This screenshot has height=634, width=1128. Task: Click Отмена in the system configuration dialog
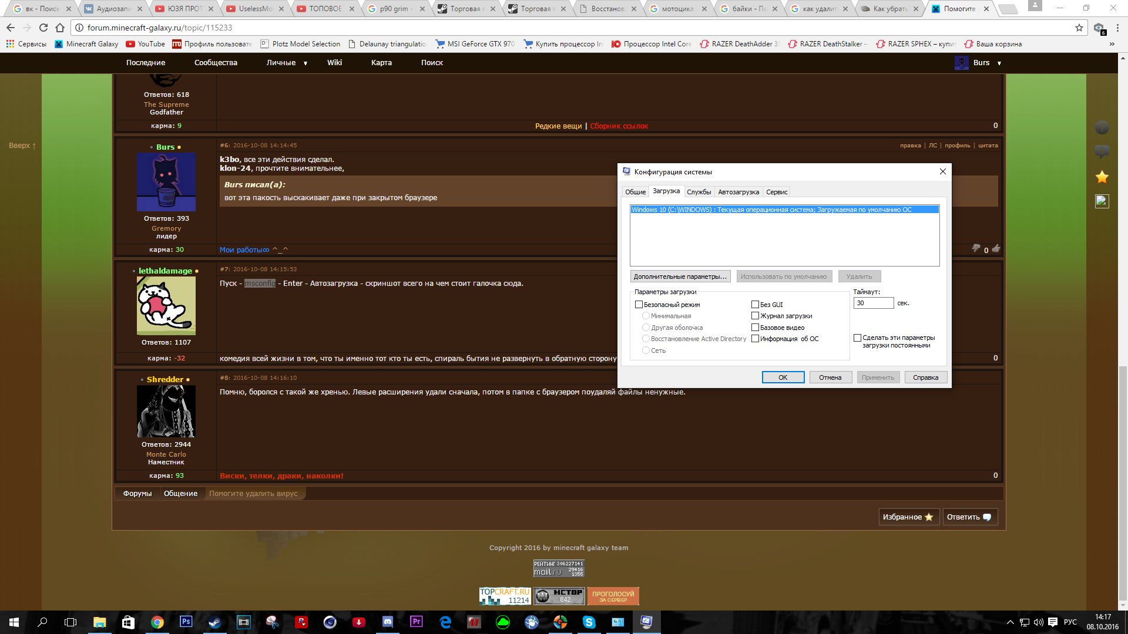coord(830,377)
